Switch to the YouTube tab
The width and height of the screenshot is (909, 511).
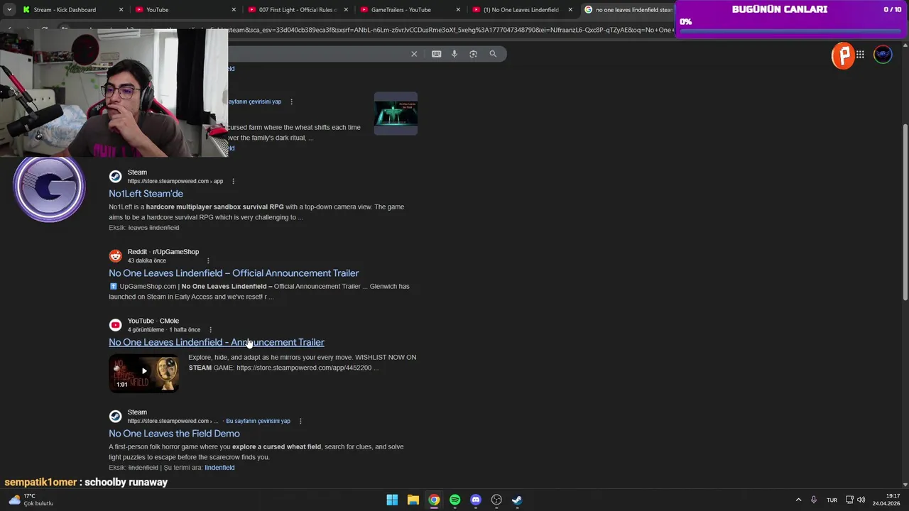(x=157, y=10)
